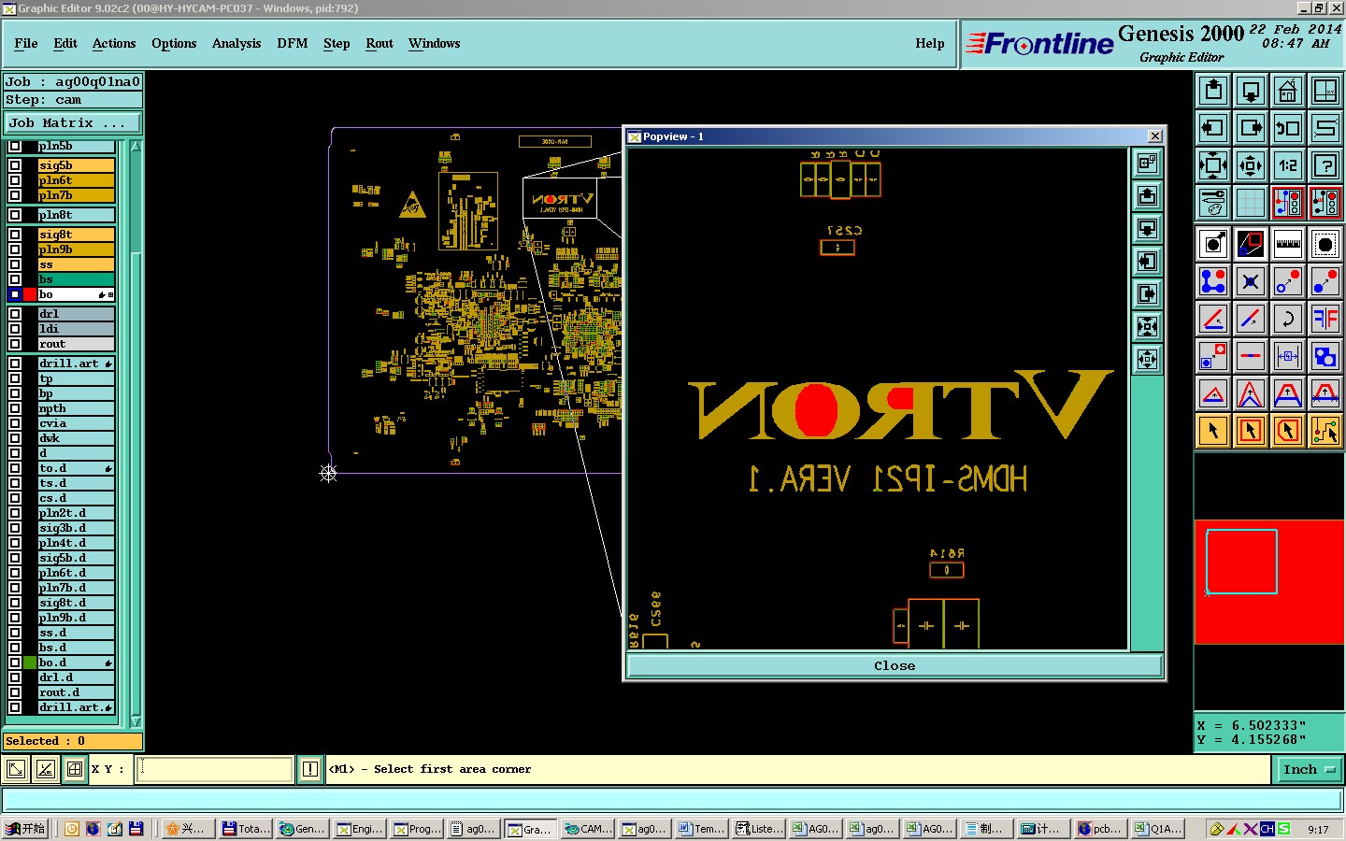Open the Job Matrix ... panel button
The width and height of the screenshot is (1346, 841).
pyautogui.click(x=73, y=122)
